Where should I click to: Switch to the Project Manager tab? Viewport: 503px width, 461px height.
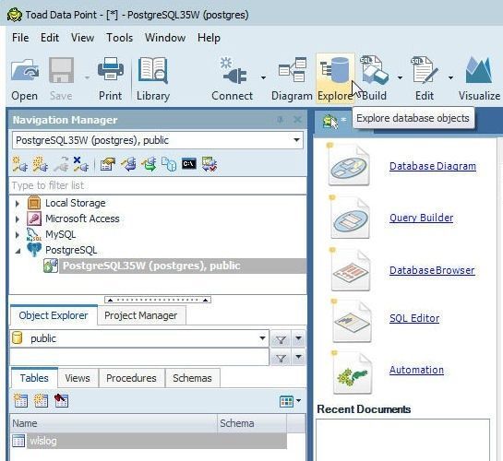pos(141,315)
